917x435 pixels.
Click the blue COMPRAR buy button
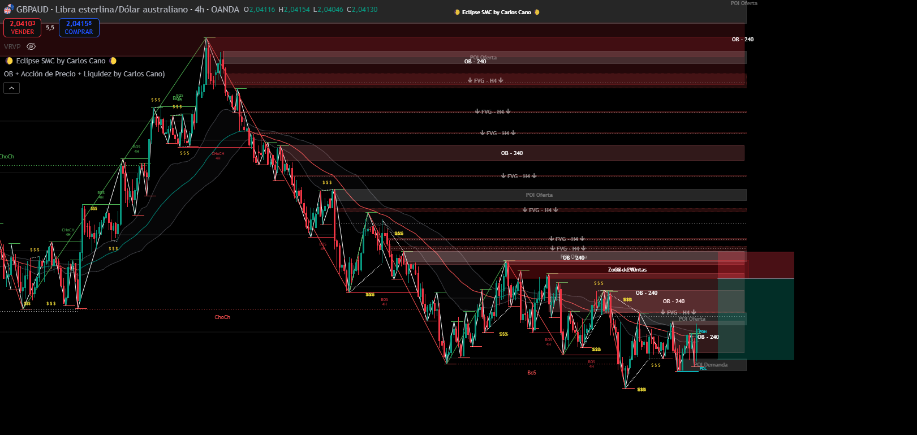pyautogui.click(x=79, y=28)
